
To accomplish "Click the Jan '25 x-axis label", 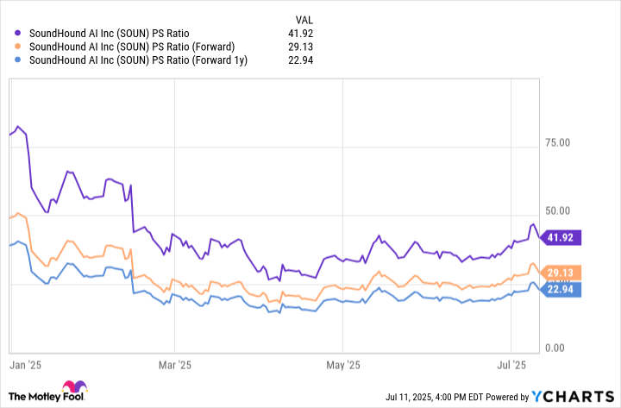I will pyautogui.click(x=25, y=365).
